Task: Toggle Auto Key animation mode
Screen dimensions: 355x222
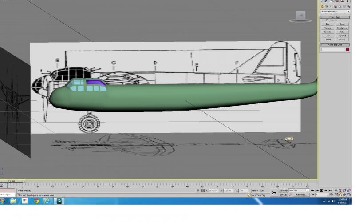Action: (x=283, y=190)
